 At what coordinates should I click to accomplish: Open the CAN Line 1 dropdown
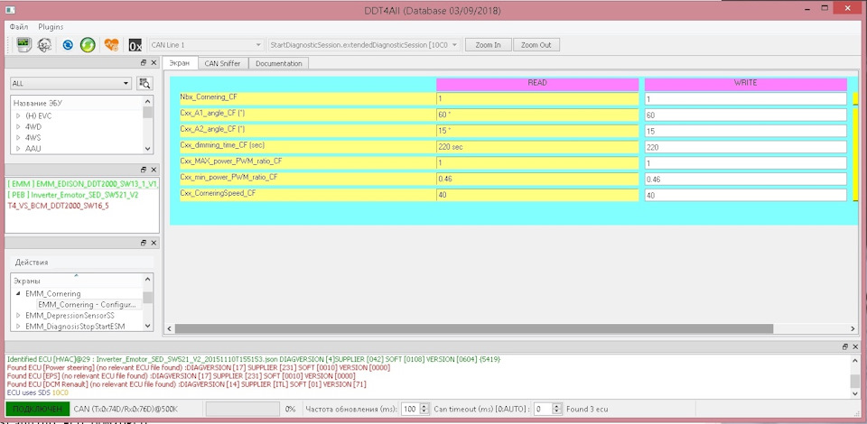pos(206,45)
